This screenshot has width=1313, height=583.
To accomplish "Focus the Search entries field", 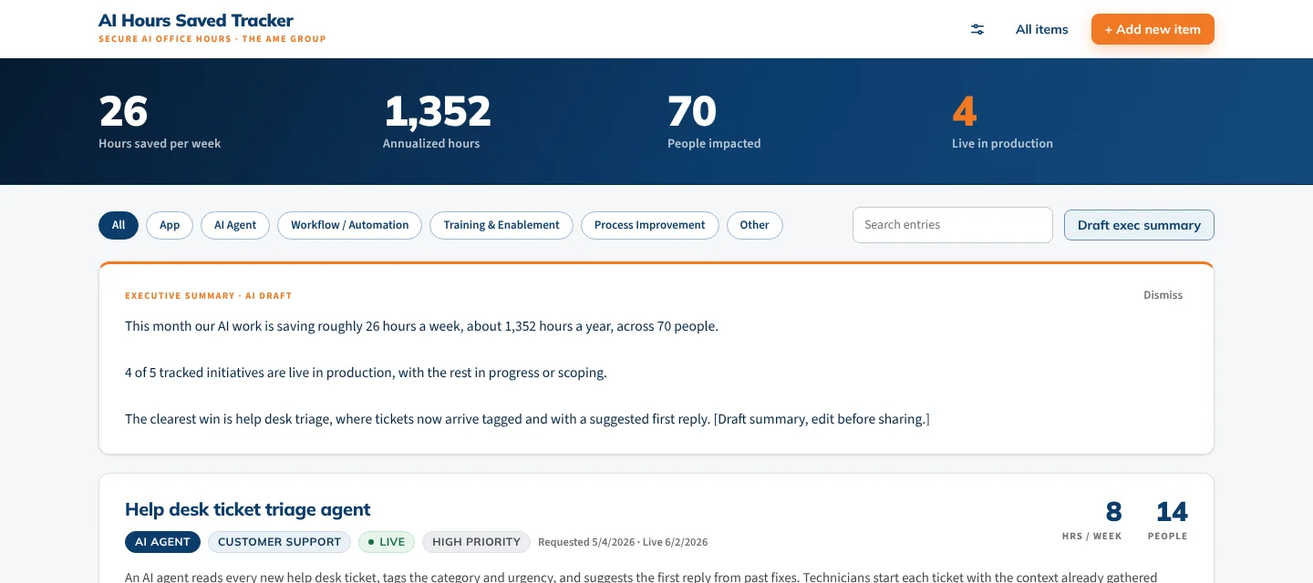I will 953,225.
